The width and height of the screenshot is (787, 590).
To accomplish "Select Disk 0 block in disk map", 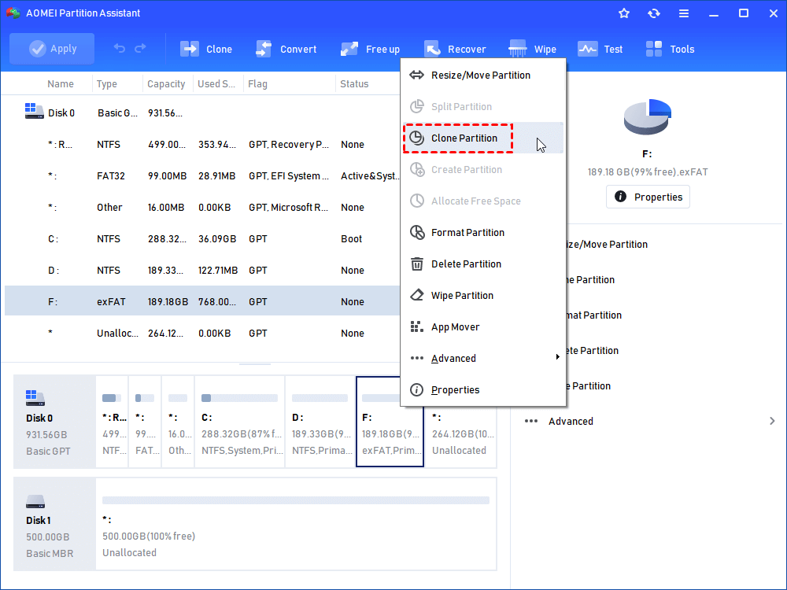I will tap(54, 422).
